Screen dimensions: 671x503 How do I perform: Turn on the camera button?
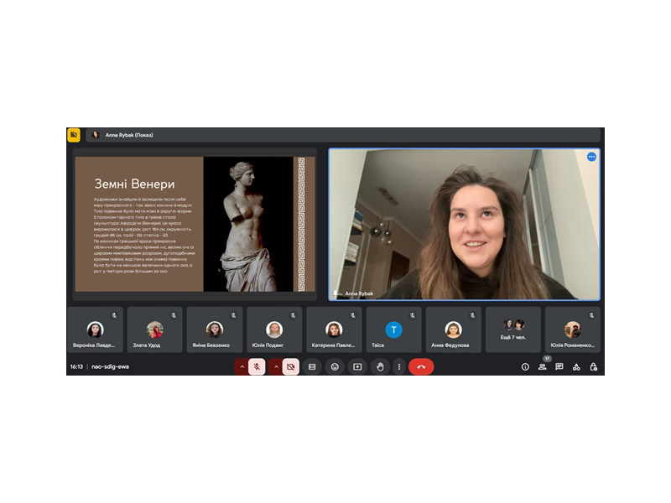pyautogui.click(x=291, y=366)
